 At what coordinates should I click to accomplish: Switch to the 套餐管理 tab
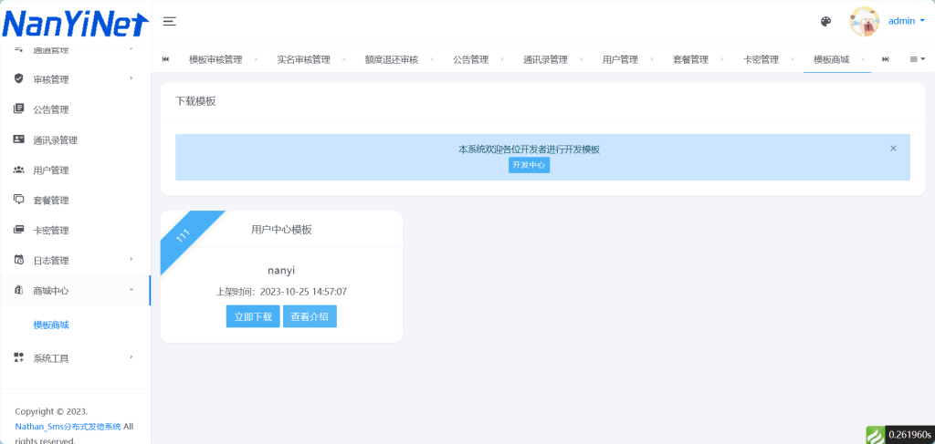tap(690, 59)
